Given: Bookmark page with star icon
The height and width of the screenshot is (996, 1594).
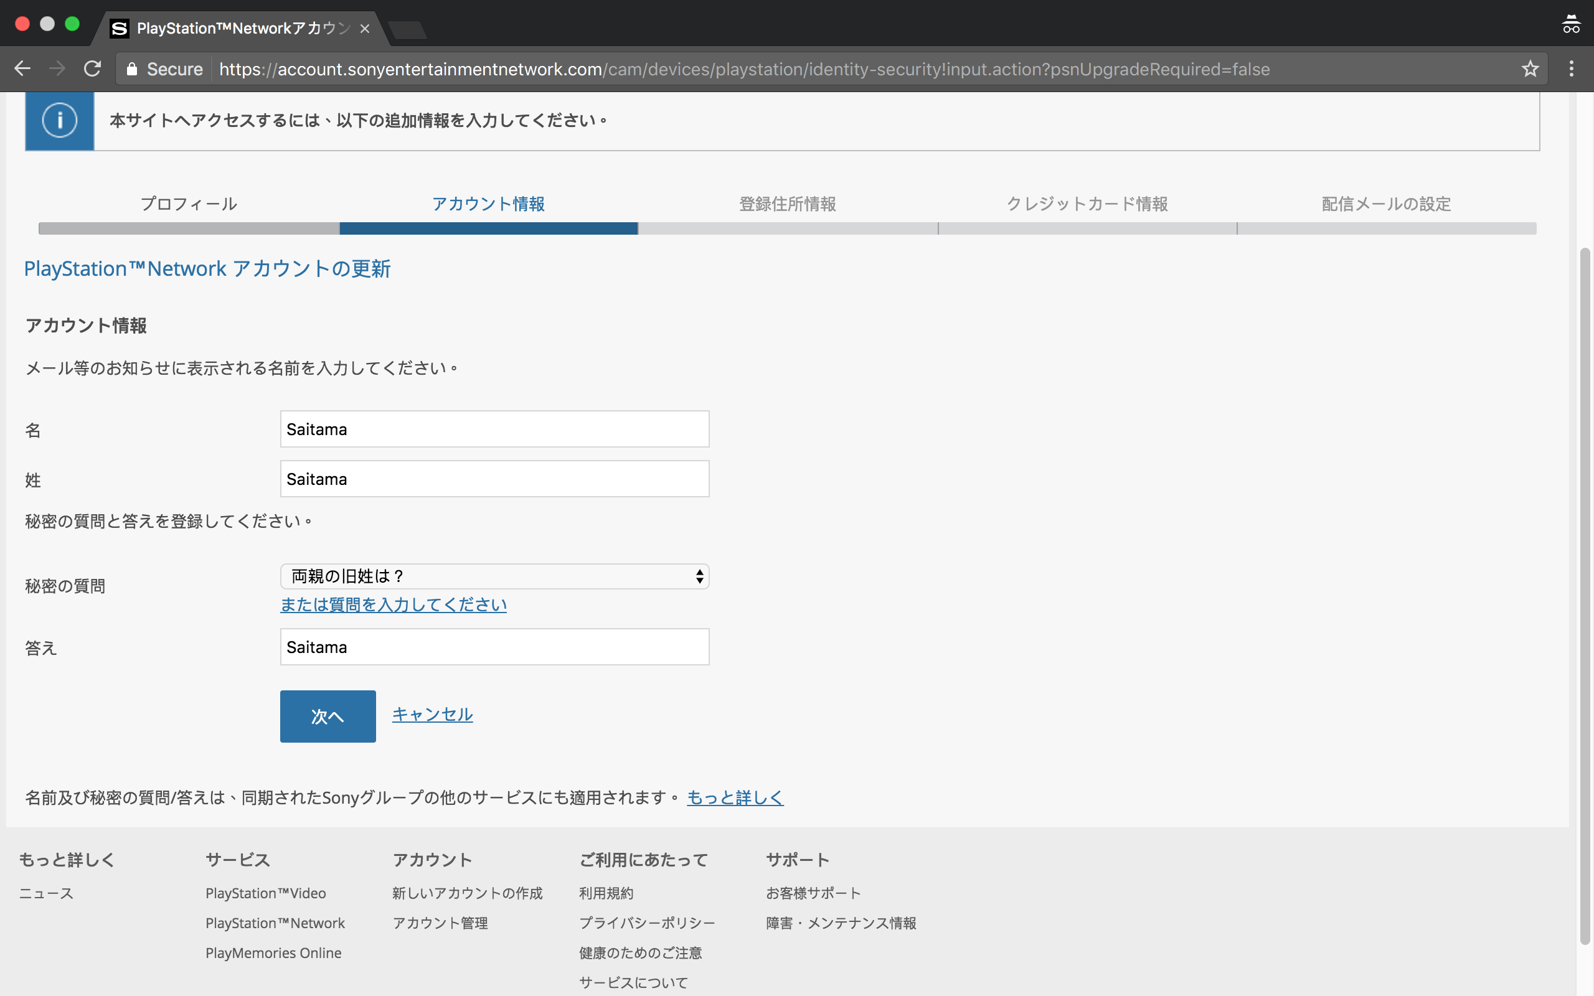Looking at the screenshot, I should click(1530, 68).
